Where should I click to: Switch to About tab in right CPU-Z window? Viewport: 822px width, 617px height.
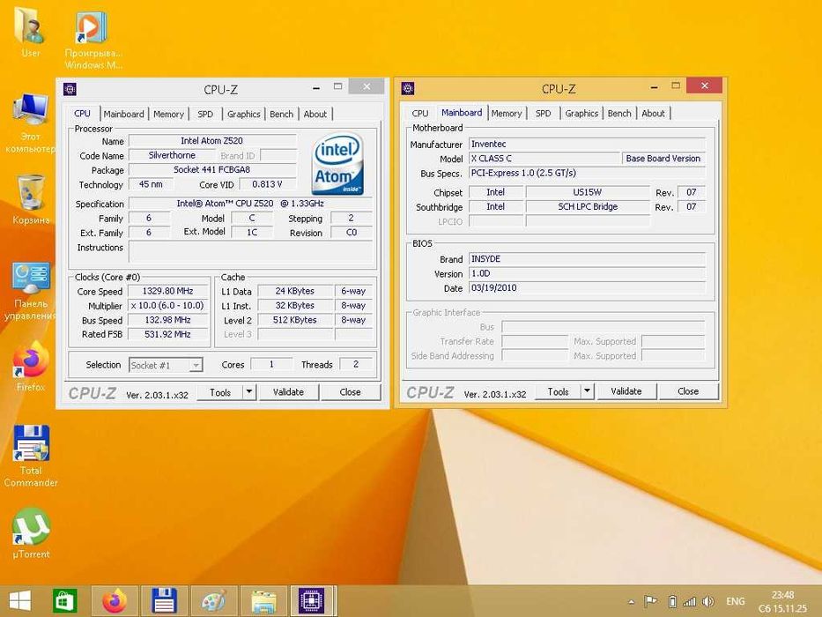pyautogui.click(x=653, y=114)
